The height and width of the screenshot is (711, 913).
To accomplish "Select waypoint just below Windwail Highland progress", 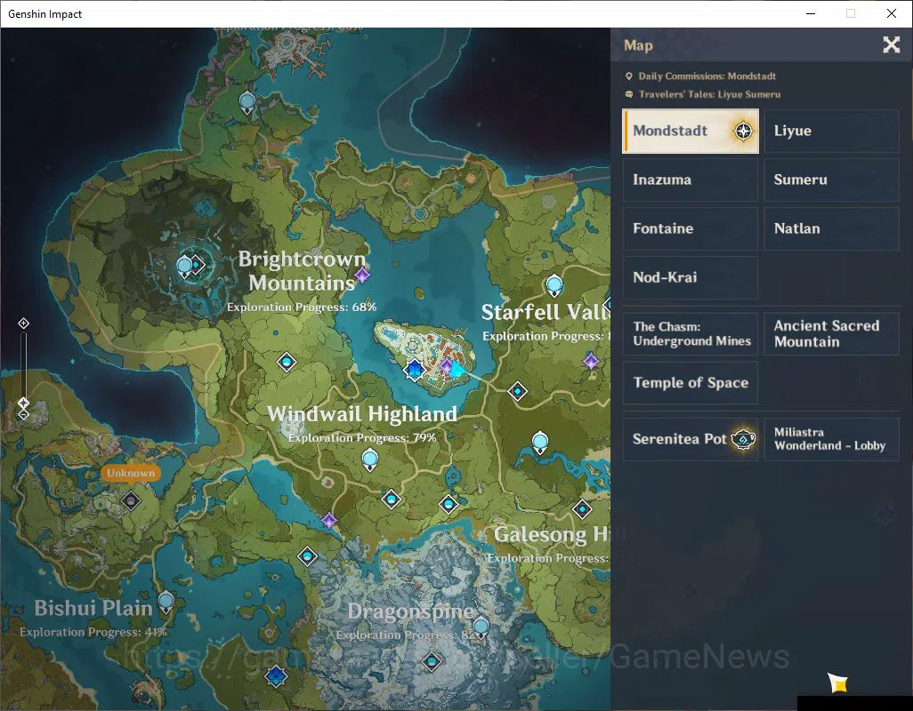I will point(370,459).
